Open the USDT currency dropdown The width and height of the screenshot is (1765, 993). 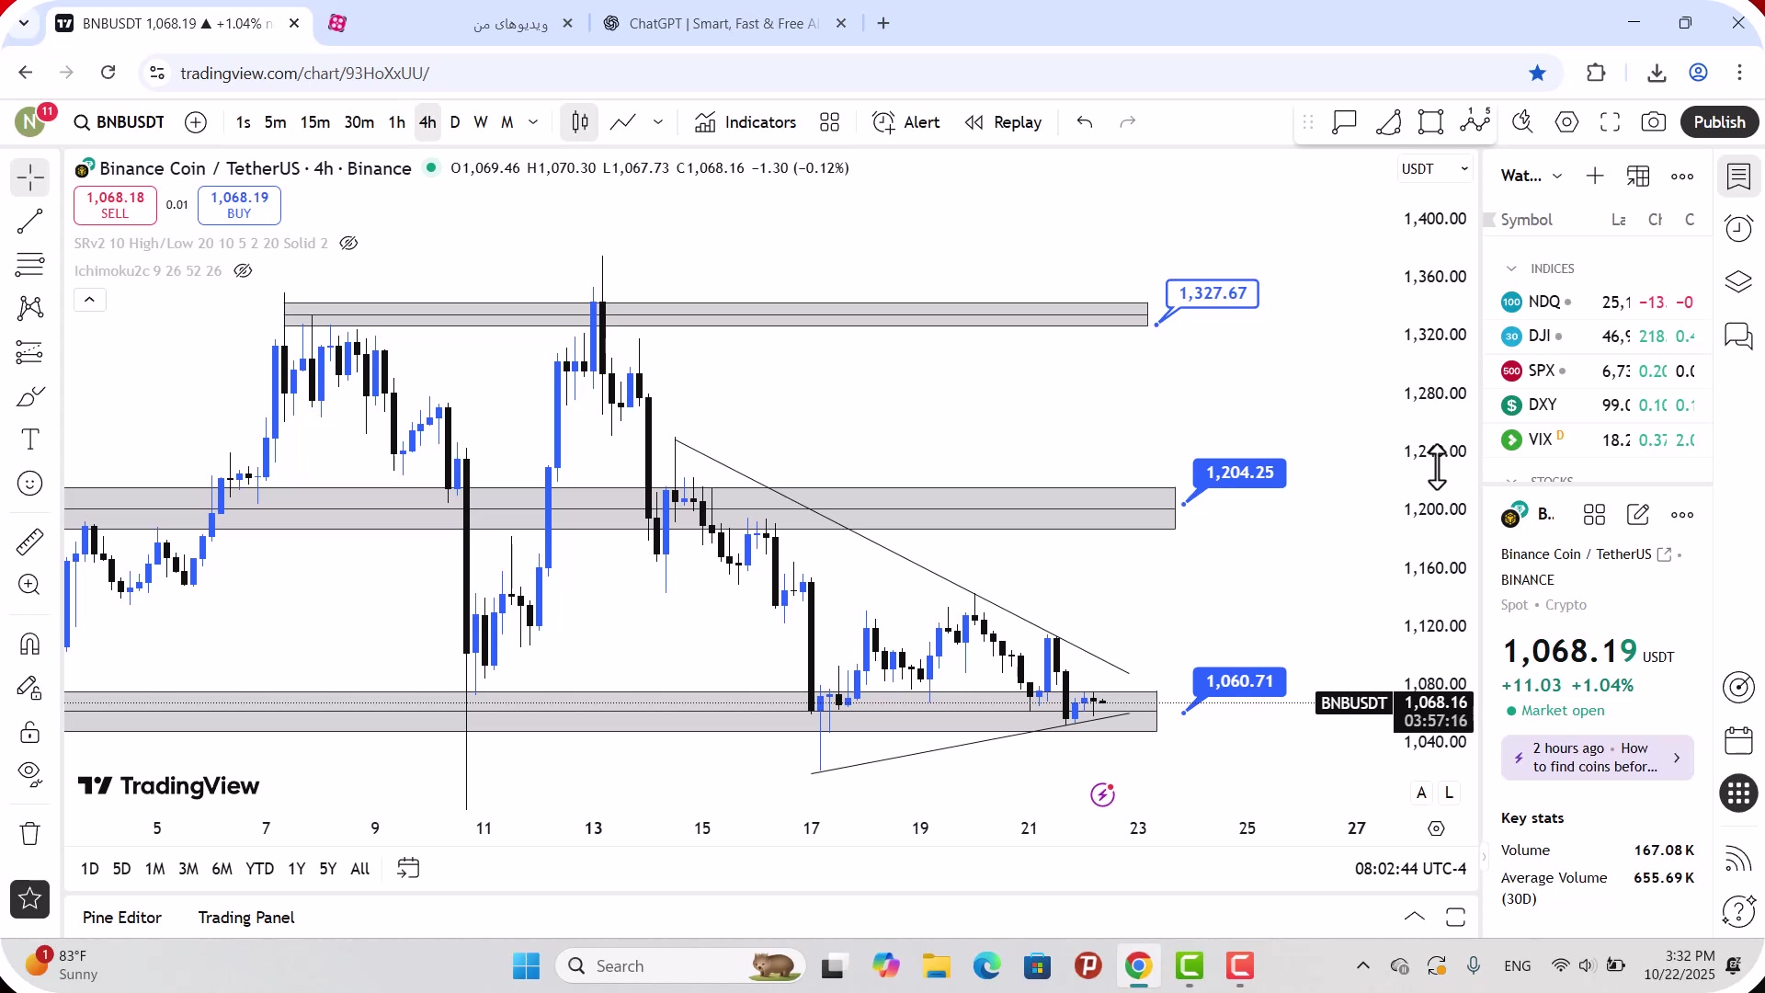(1435, 169)
